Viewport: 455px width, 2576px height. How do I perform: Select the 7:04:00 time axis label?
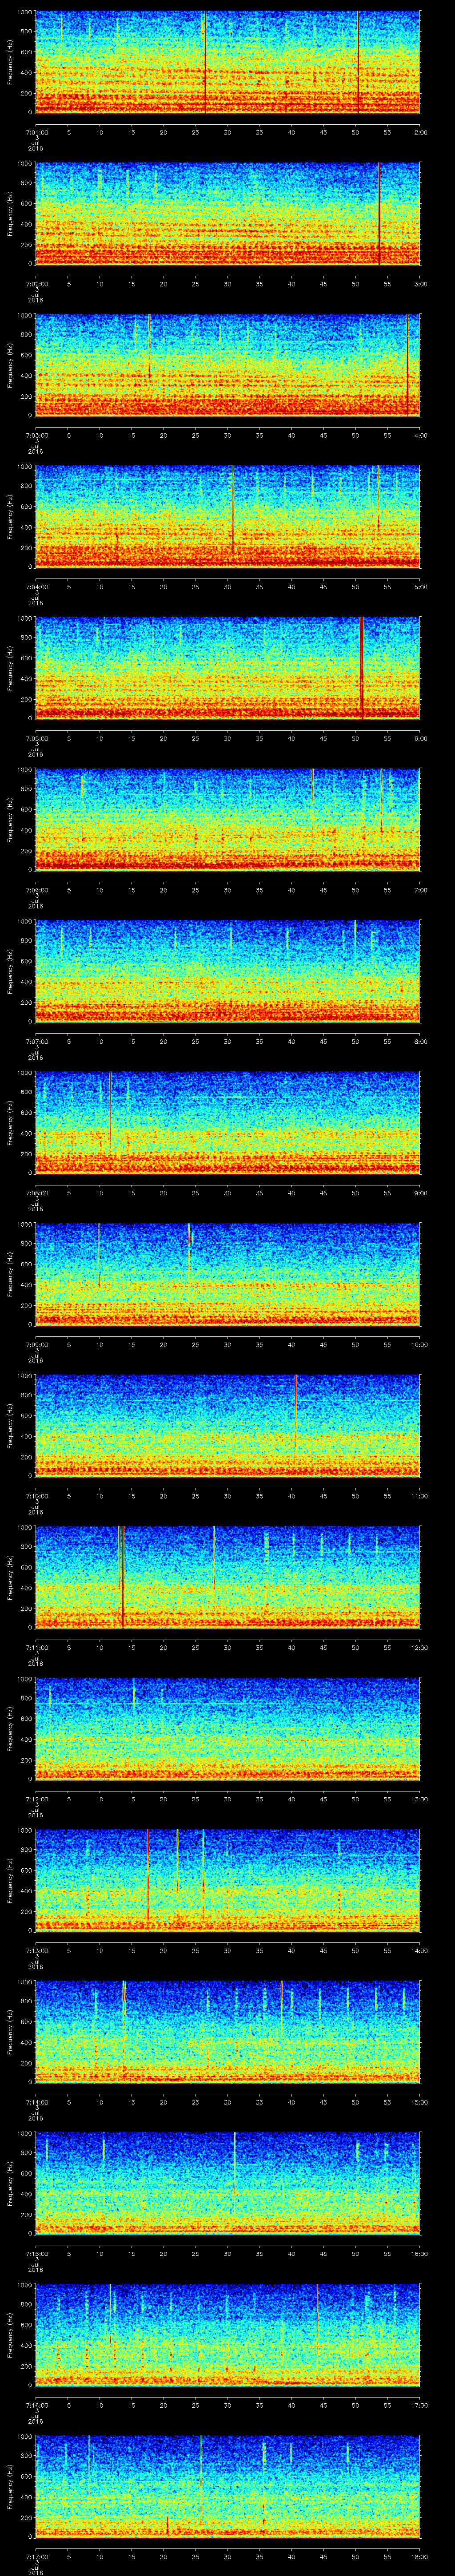[x=36, y=586]
